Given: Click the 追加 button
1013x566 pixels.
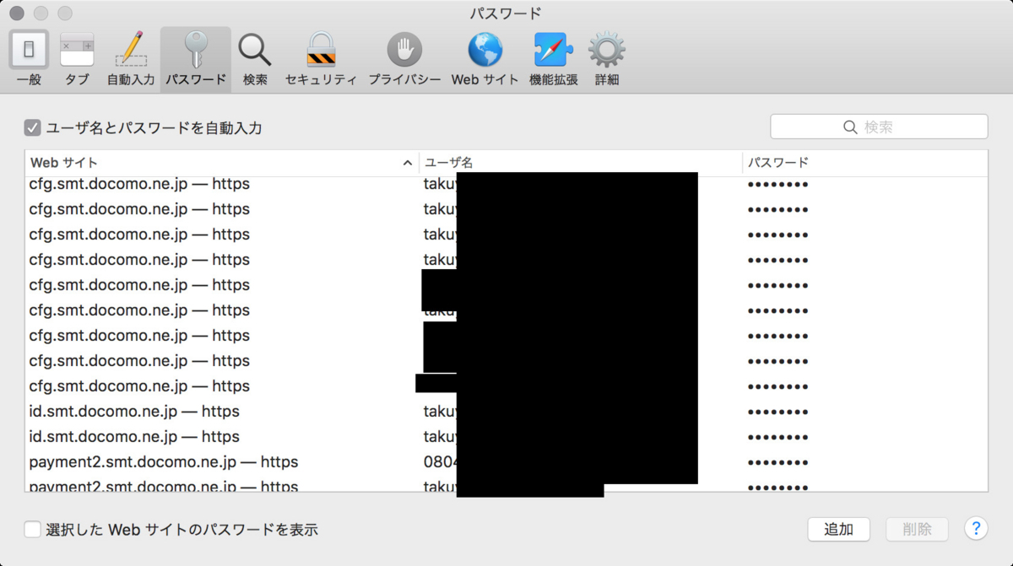Looking at the screenshot, I should [838, 529].
